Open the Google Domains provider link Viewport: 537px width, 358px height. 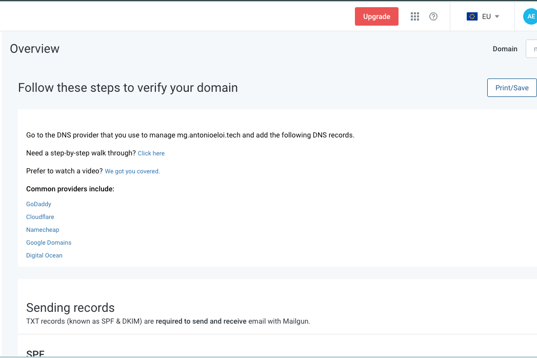tap(49, 242)
